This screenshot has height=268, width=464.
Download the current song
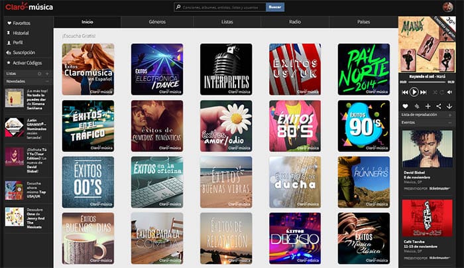(449, 106)
